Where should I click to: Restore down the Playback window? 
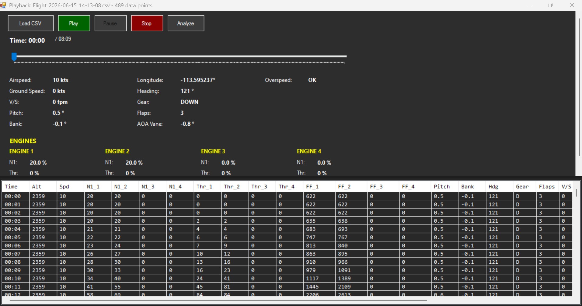550,5
